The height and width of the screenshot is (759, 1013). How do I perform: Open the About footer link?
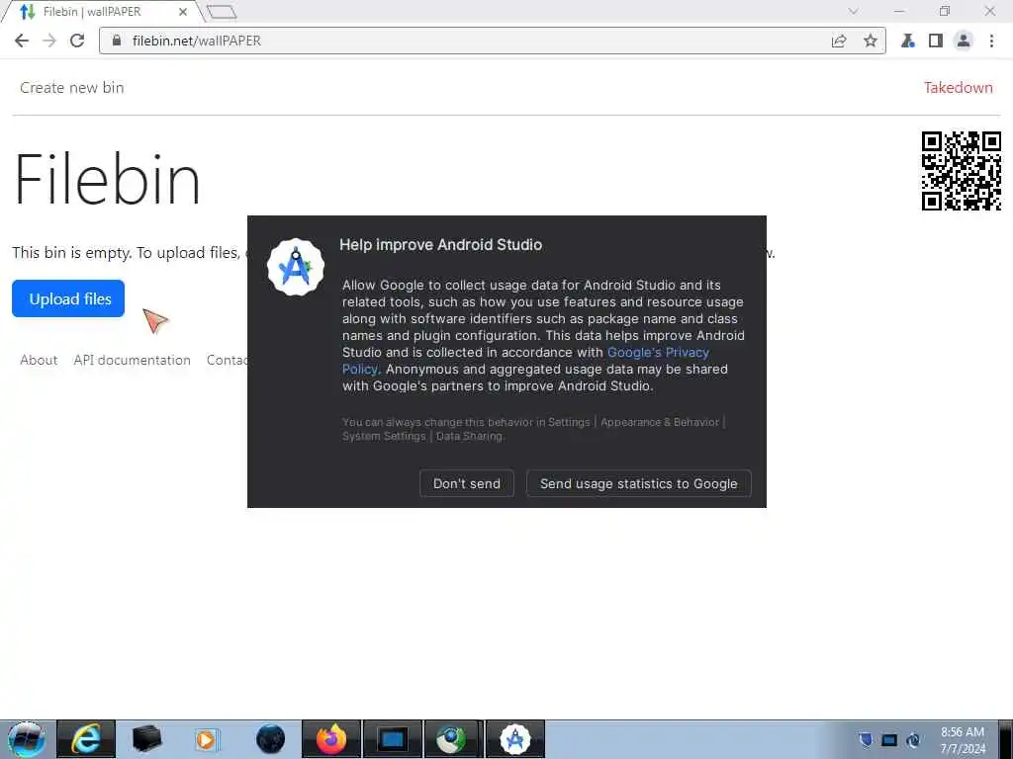(39, 360)
